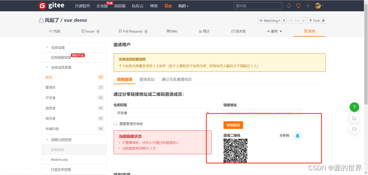The width and height of the screenshot is (368, 175).
Task: Open the user avatar menu
Action: 319,6
